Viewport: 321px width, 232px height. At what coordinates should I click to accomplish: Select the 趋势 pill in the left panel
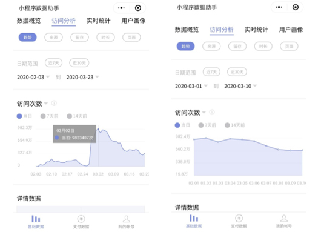(28, 38)
